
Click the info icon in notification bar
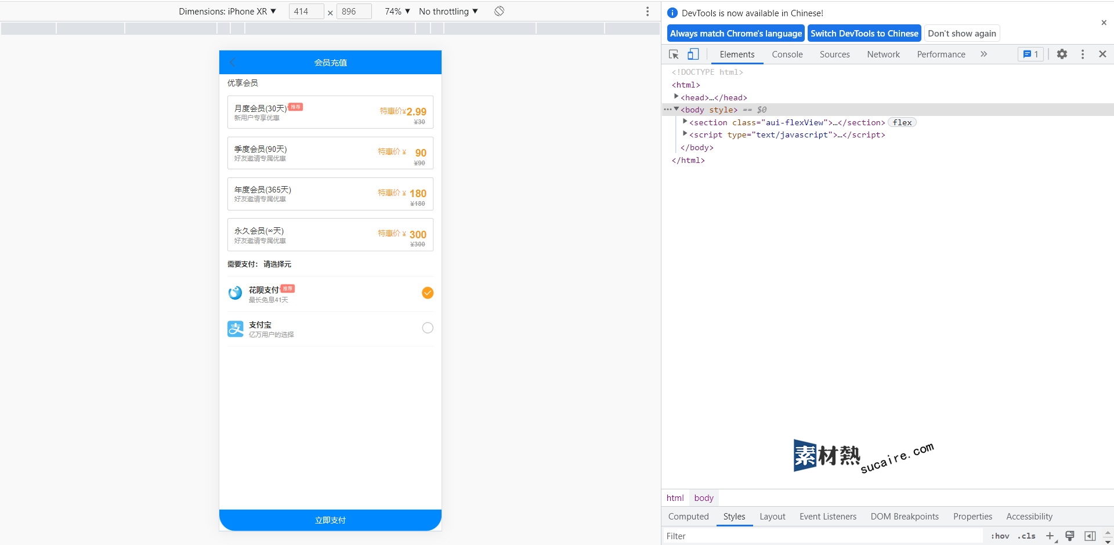[672, 13]
